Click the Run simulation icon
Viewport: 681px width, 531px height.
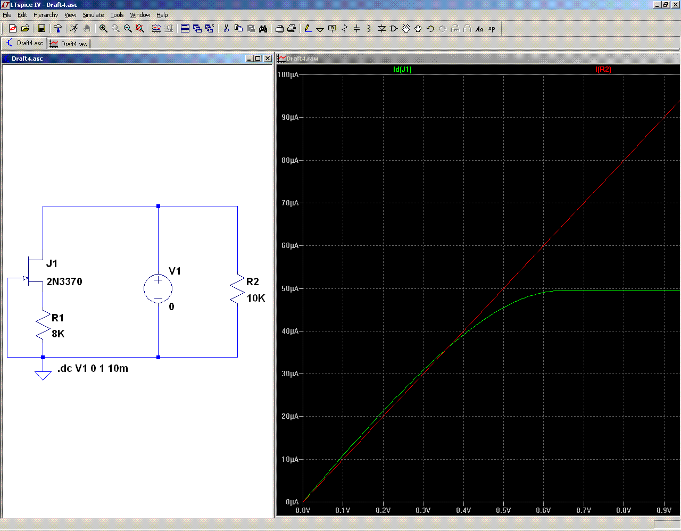(74, 29)
